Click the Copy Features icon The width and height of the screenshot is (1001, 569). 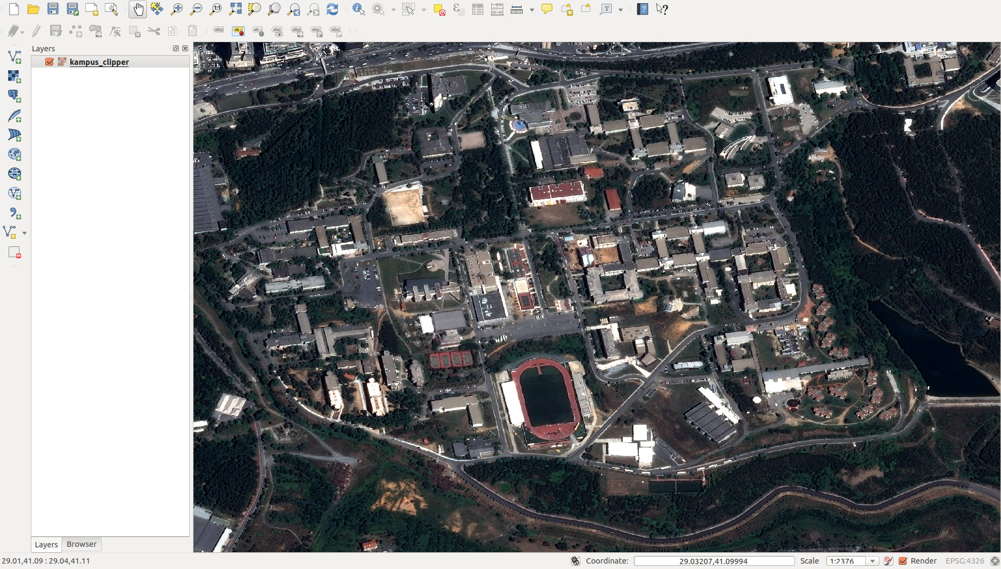point(173,31)
